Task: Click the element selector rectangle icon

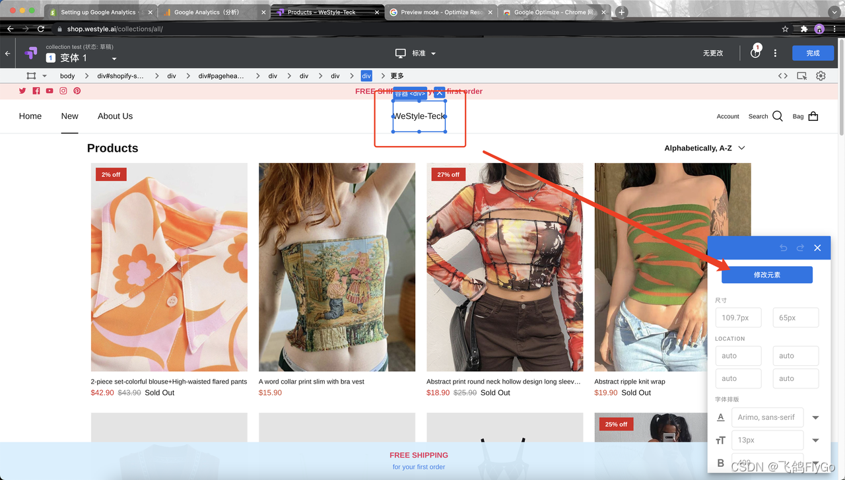Action: [31, 76]
